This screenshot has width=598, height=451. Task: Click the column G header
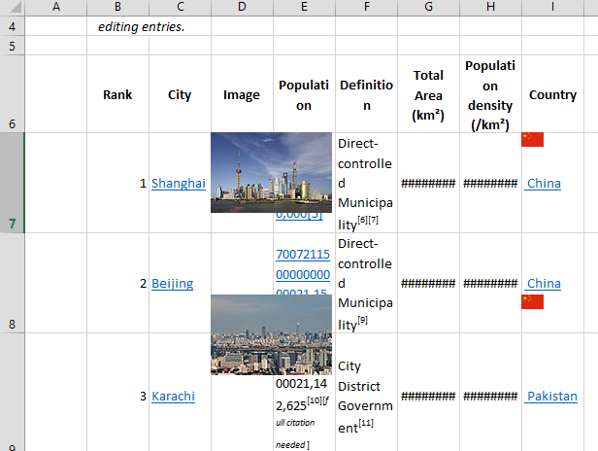click(428, 8)
